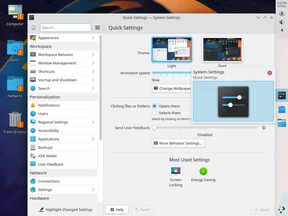The height and width of the screenshot is (216, 288).
Task: Click the settings Search input field
Action: coord(65,28)
